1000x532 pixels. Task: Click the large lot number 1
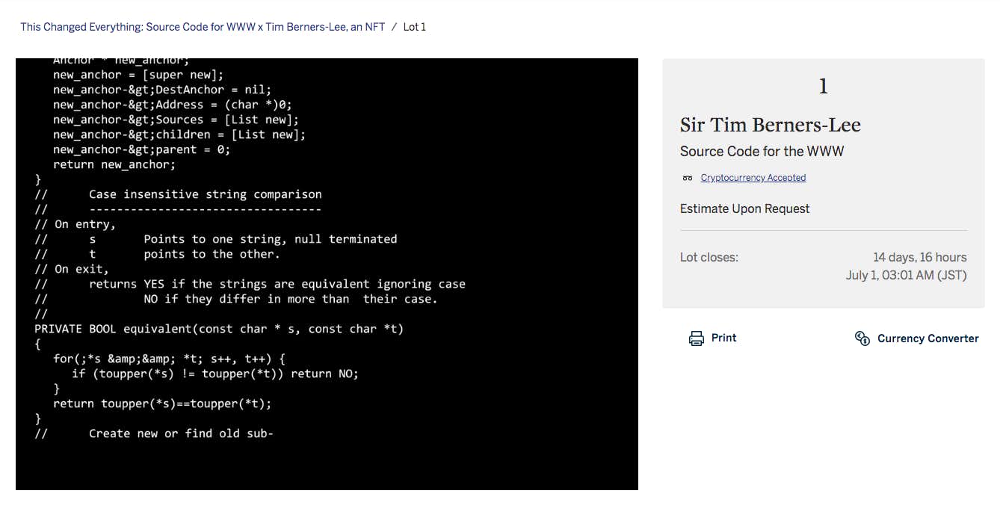click(823, 87)
